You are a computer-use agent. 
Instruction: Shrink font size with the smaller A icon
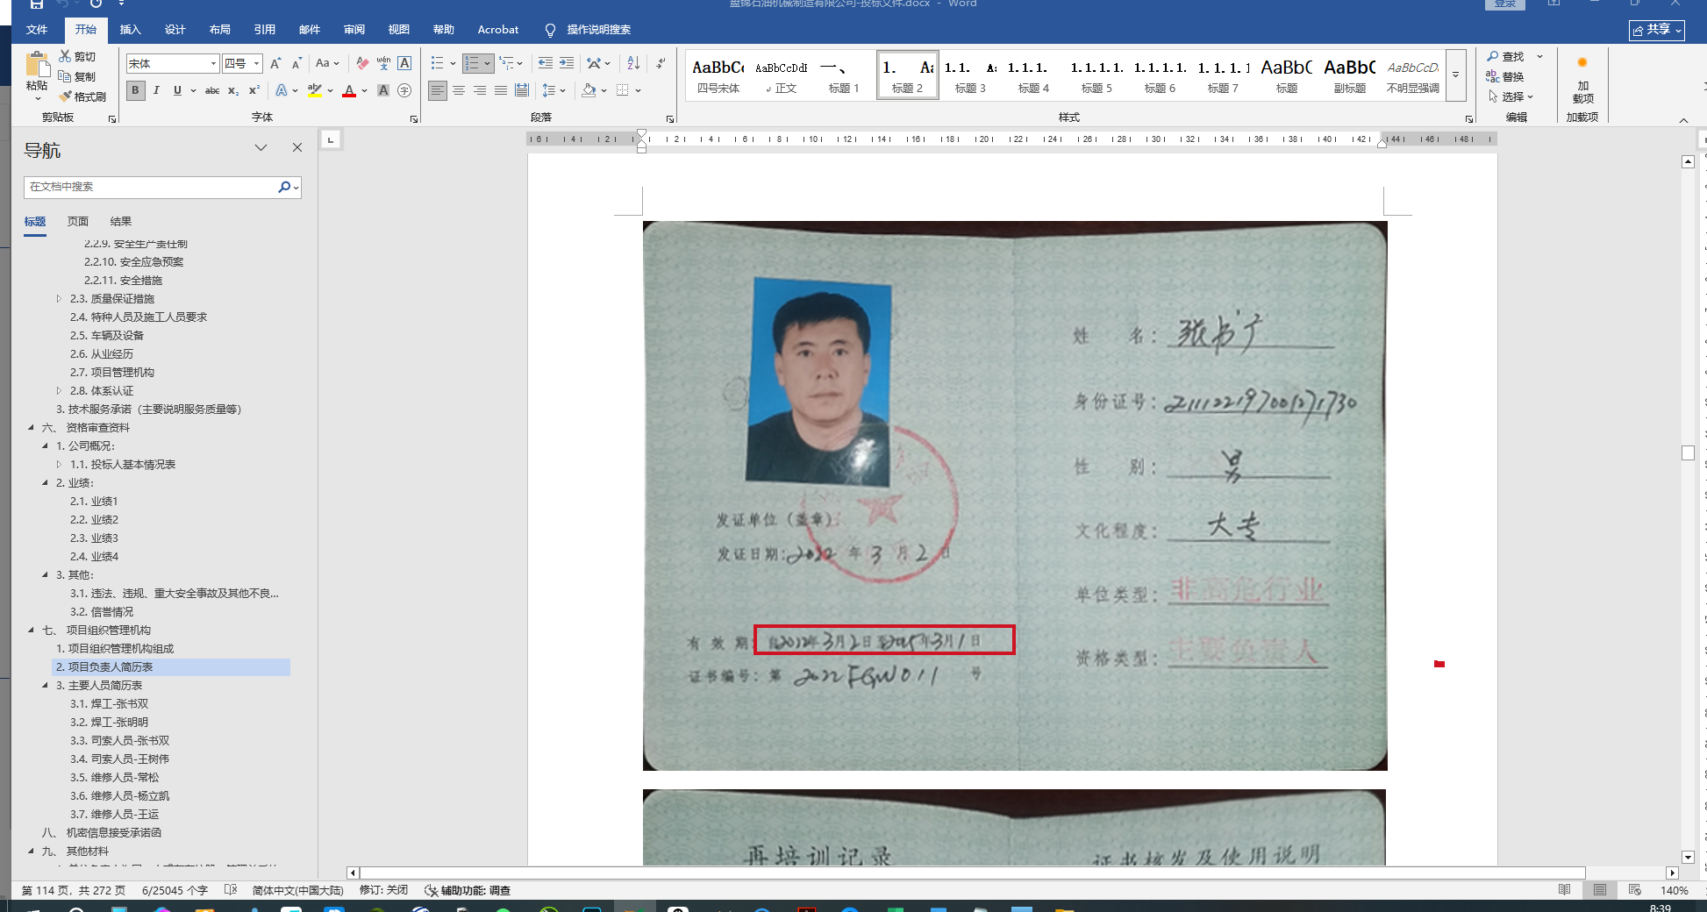(296, 63)
